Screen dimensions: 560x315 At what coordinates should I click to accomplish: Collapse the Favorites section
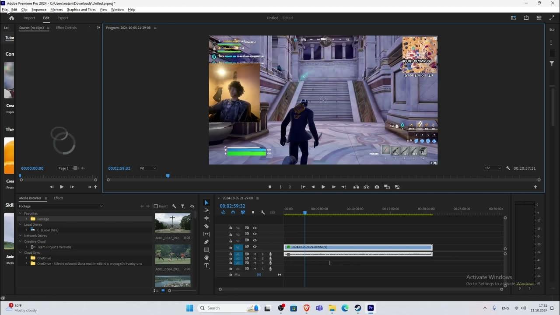(20, 213)
